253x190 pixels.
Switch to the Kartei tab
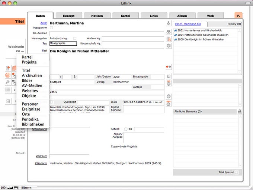pyautogui.click(x=125, y=16)
